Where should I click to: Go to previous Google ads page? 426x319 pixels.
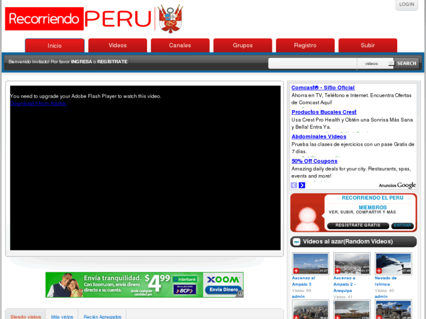(294, 185)
